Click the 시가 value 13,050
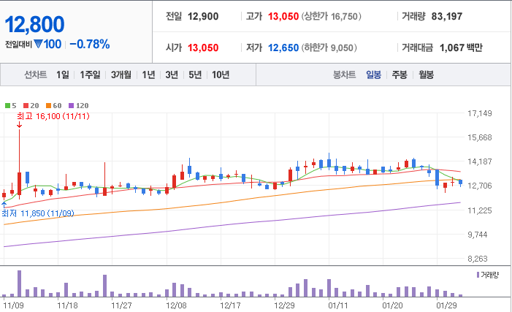This screenshot has width=512, height=312. (203, 47)
